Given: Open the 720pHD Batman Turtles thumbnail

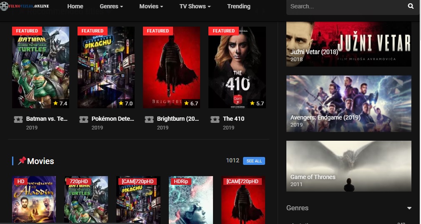Looking at the screenshot, I should (x=86, y=199).
